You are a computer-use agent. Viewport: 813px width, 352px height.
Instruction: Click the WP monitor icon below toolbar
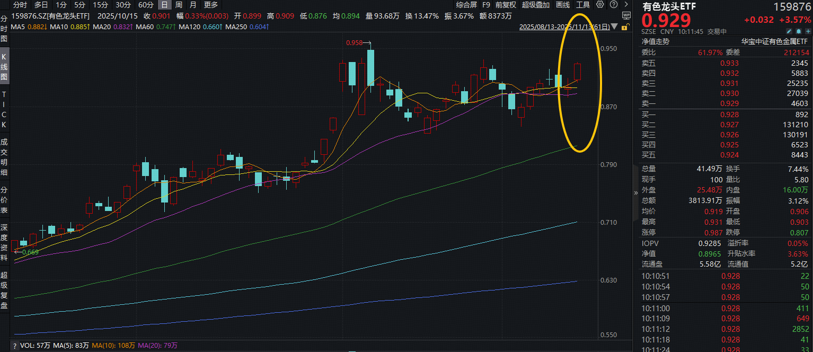click(625, 16)
